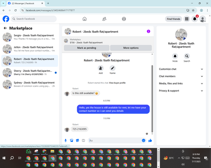The image size is (211, 168).
Task: Click More options button
Action: [x=131, y=48]
